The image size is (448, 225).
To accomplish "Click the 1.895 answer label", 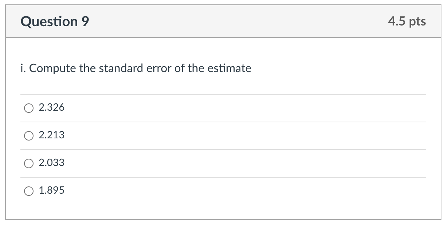I will (x=51, y=190).
